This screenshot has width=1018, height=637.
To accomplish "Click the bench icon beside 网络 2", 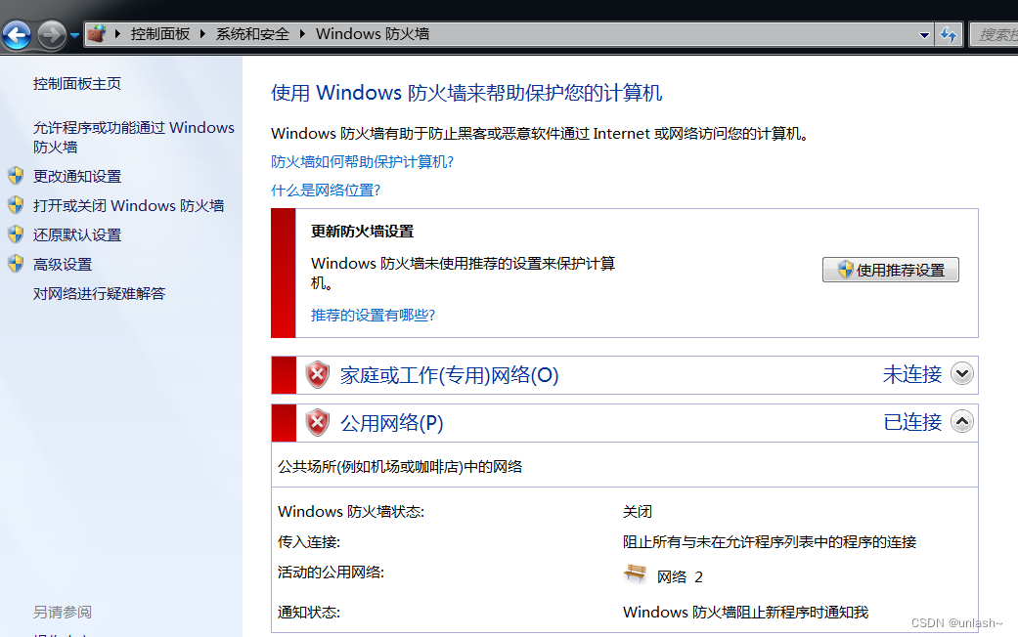I will point(635,573).
